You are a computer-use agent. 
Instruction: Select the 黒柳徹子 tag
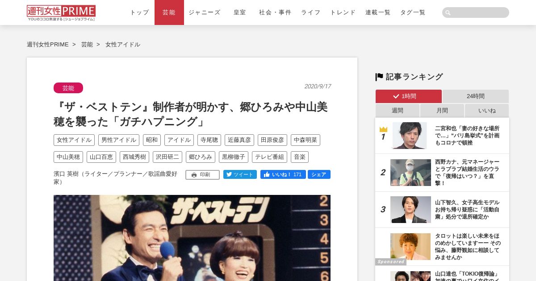[234, 157]
